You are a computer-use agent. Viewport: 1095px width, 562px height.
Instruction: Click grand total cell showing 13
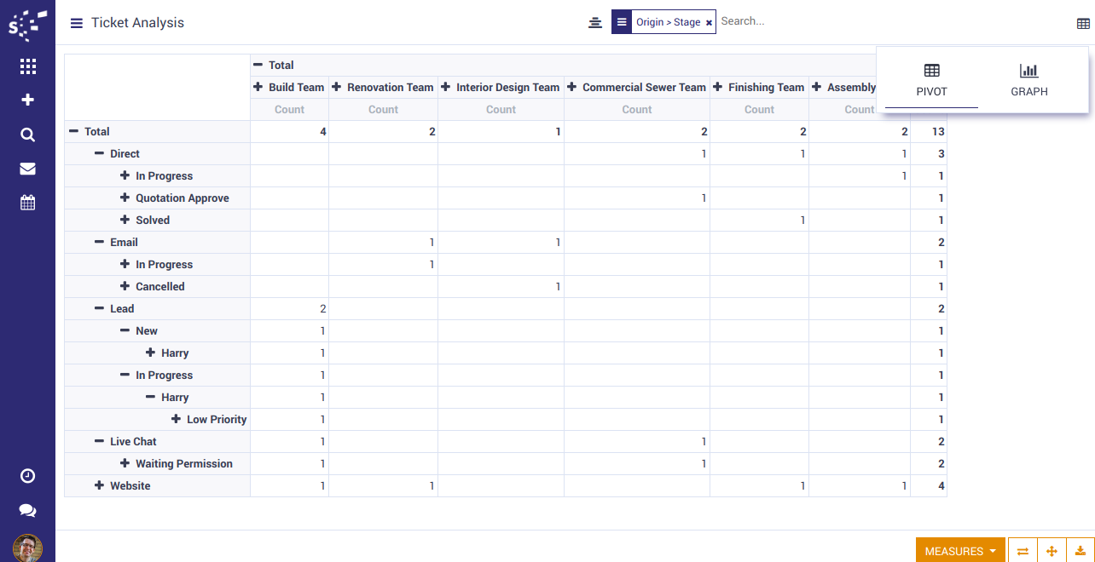coord(928,131)
